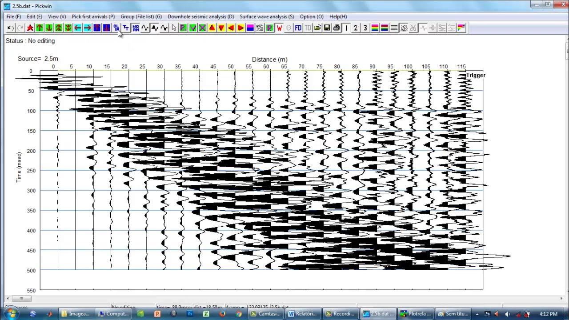Image resolution: width=569 pixels, height=320 pixels.
Task: Click the single down arrow on green icon
Action: click(x=49, y=28)
